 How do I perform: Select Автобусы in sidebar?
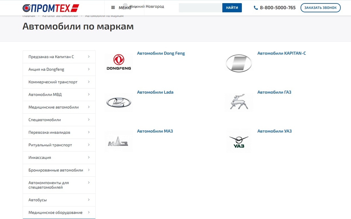(x=59, y=200)
